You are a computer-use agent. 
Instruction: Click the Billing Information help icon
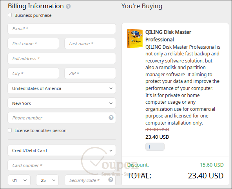tap(68, 6)
